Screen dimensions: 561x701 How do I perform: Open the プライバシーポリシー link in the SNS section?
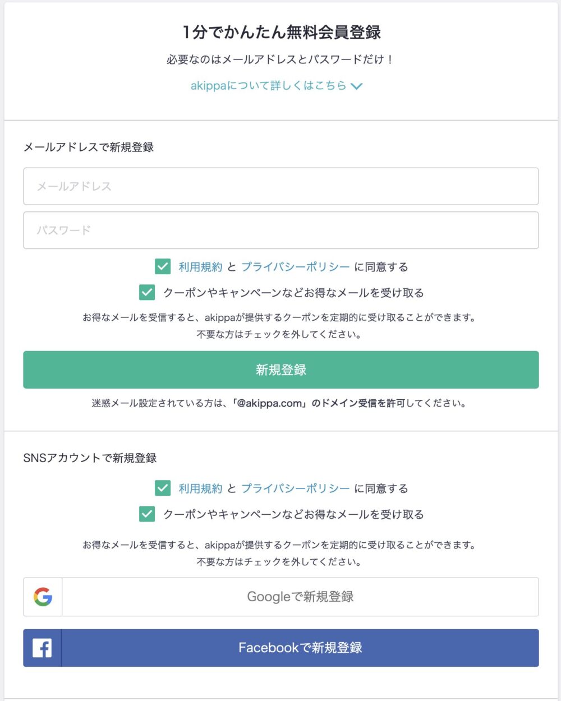point(296,488)
